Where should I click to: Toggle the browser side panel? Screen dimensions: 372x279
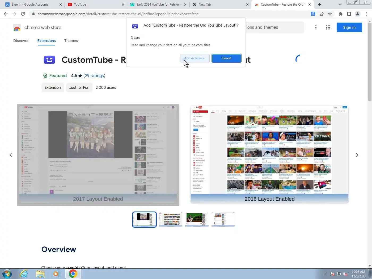349,14
